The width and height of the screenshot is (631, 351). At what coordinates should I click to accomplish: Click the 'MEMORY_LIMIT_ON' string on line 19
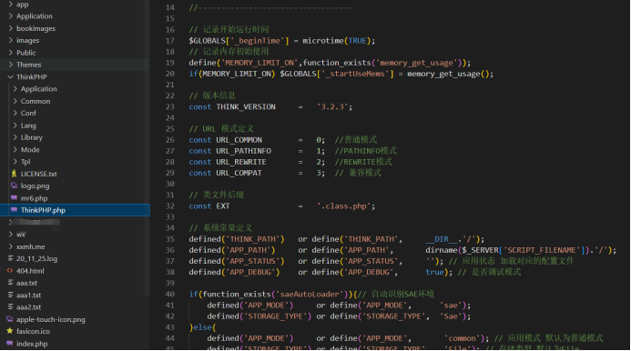point(260,63)
